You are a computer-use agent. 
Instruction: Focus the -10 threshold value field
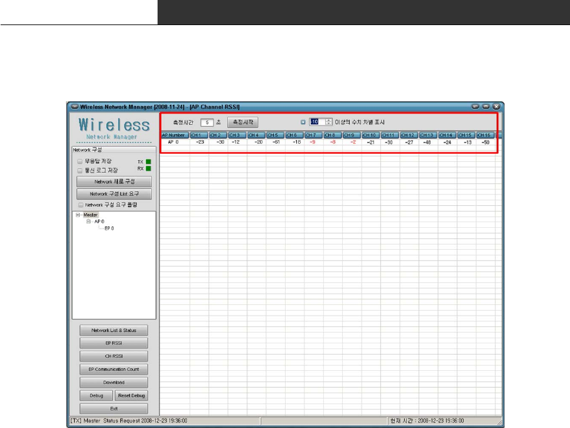tap(317, 122)
